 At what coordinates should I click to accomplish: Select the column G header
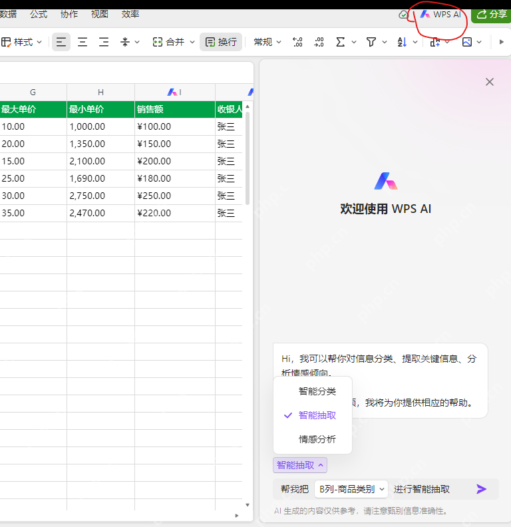[x=33, y=92]
